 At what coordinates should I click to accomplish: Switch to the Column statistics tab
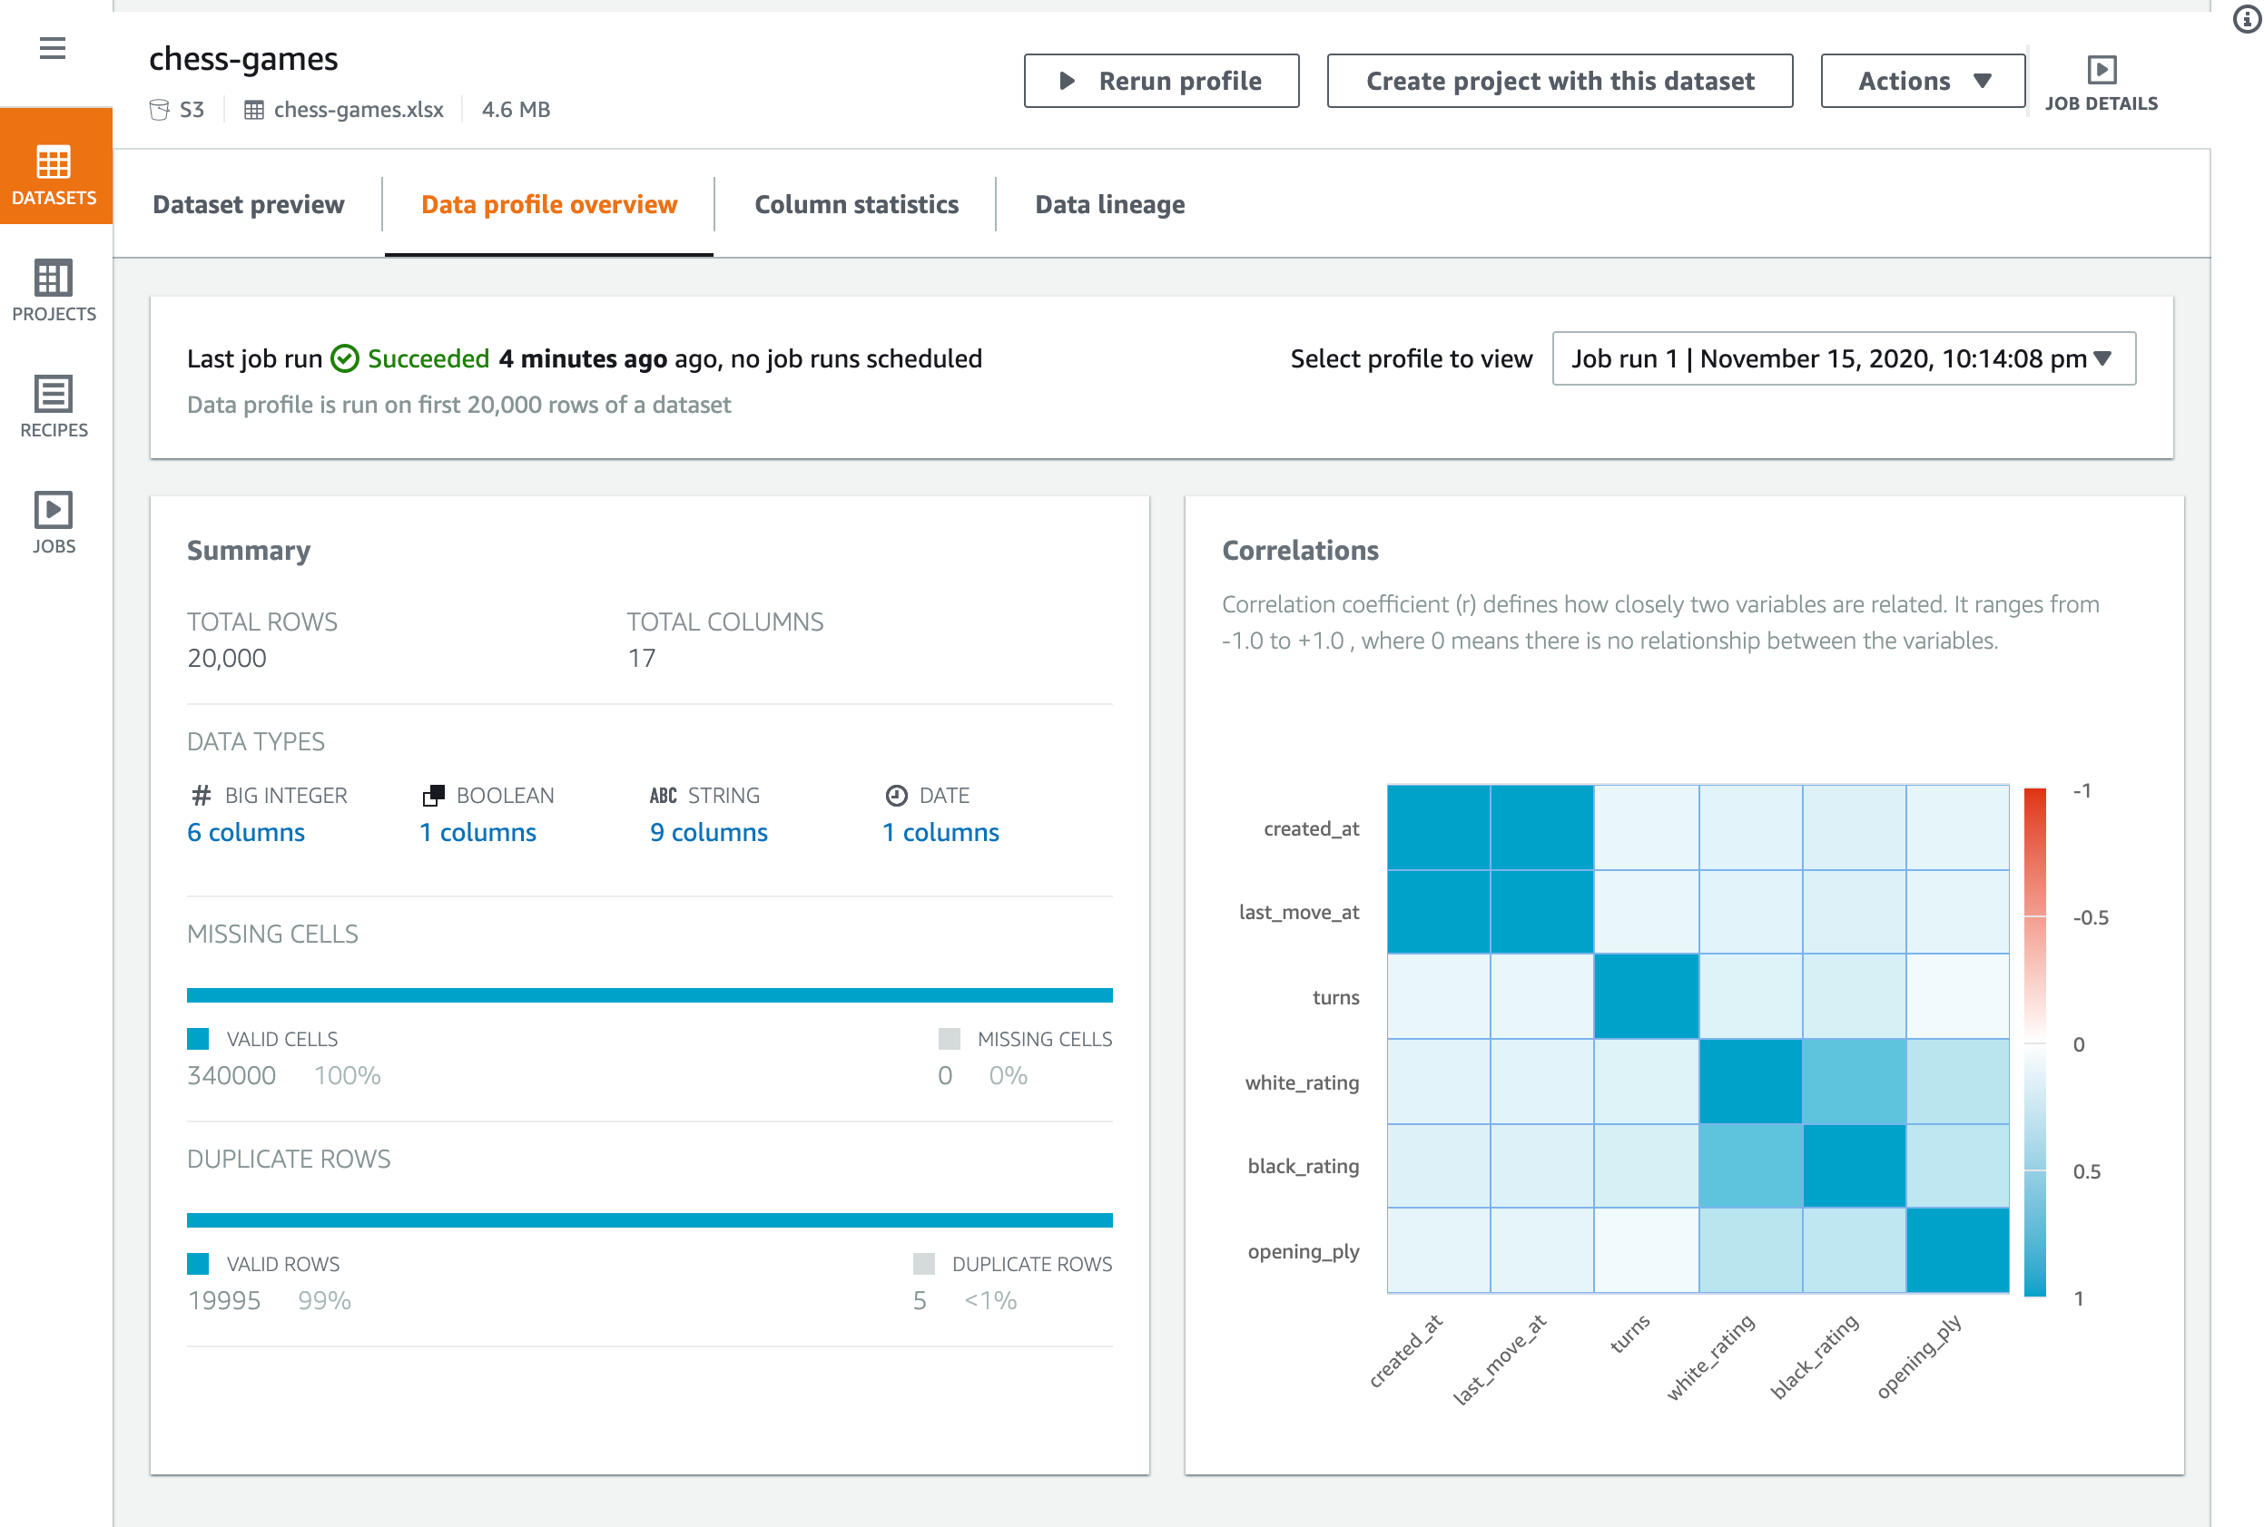pyautogui.click(x=855, y=204)
